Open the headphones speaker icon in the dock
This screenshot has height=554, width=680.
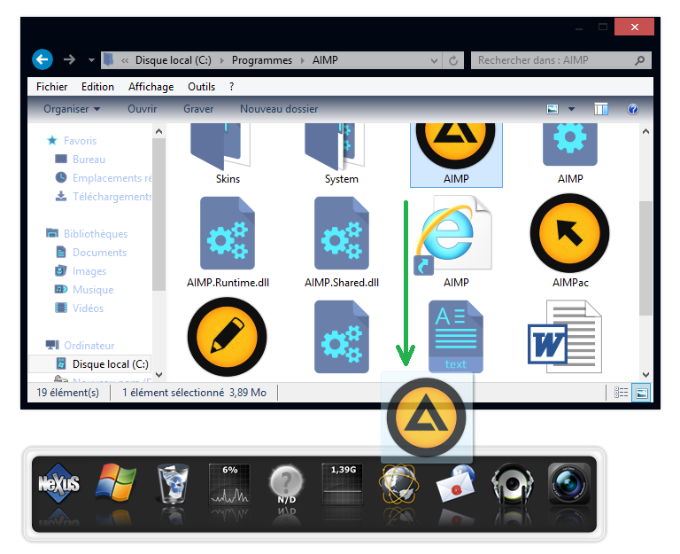tap(513, 484)
